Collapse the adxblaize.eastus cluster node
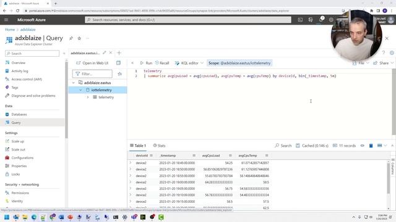 74,83
